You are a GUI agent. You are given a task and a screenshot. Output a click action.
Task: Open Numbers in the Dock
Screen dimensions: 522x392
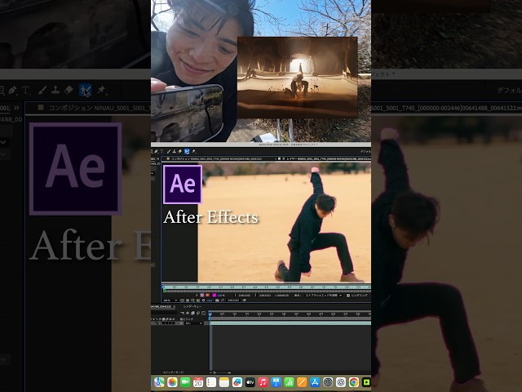[x=289, y=382]
